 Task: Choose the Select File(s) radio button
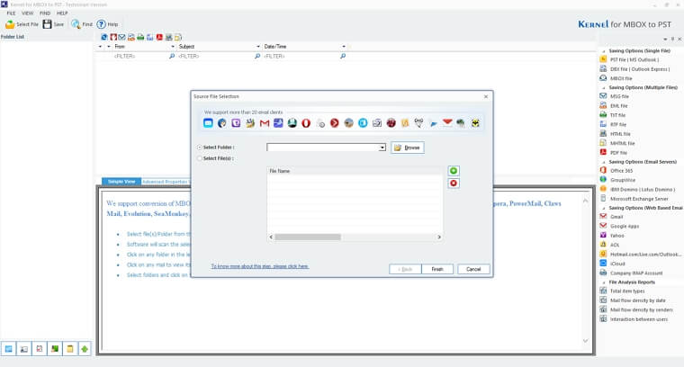[200, 158]
